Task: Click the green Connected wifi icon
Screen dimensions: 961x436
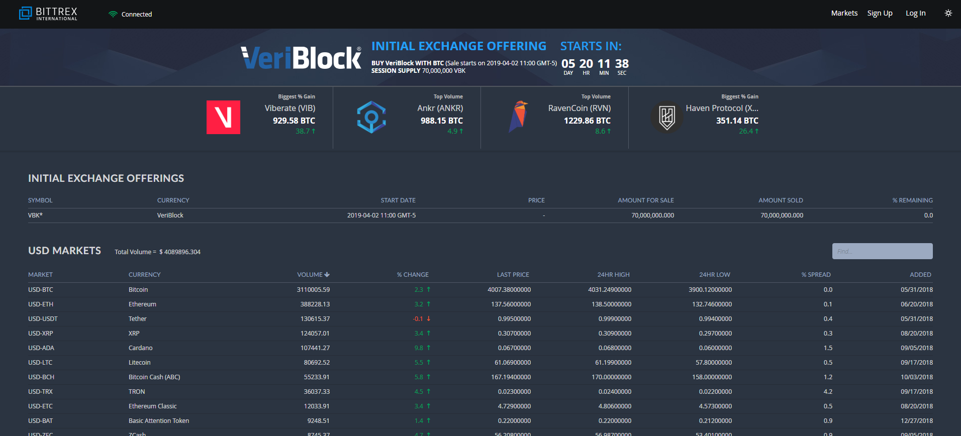Action: pos(113,15)
